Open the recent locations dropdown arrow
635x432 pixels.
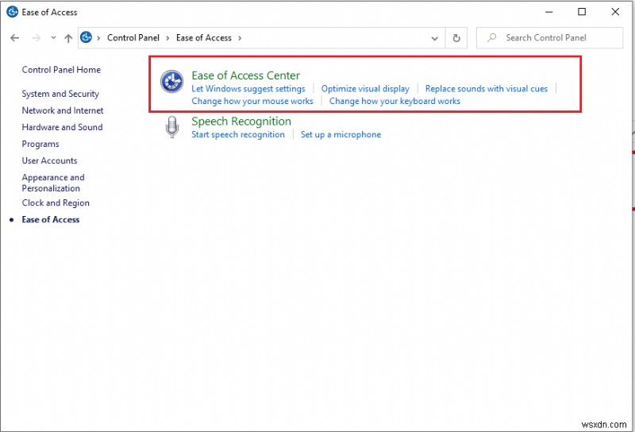[x=53, y=37]
